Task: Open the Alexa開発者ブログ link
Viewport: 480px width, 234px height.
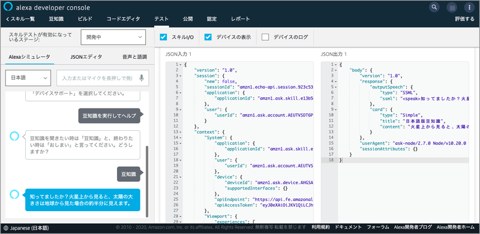Action: click(413, 227)
